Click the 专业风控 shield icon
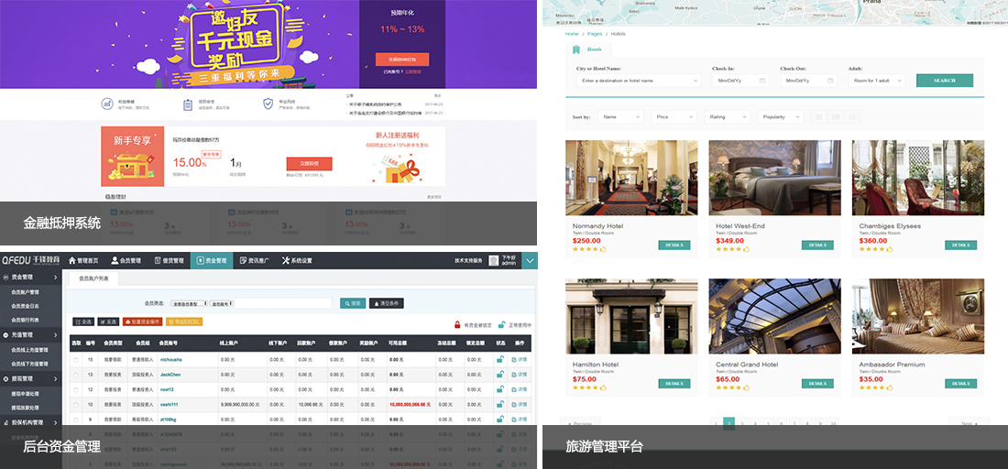 [268, 104]
